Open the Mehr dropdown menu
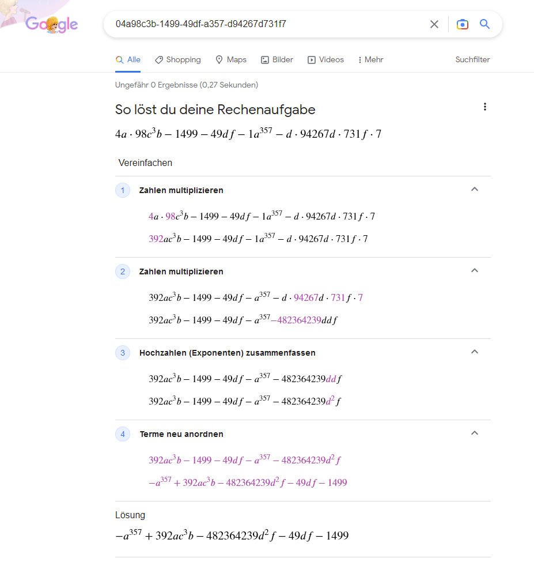The width and height of the screenshot is (534, 562). click(370, 60)
